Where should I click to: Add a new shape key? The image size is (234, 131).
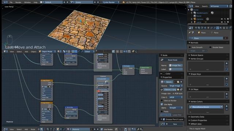227,79
